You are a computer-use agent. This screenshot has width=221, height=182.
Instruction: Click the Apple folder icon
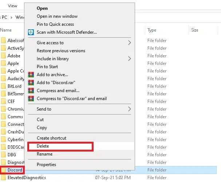[3, 63]
